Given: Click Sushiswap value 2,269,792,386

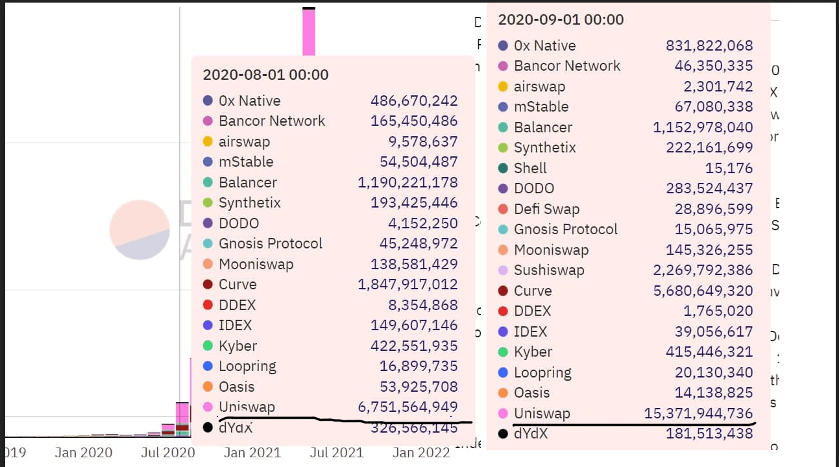Looking at the screenshot, I should (703, 270).
